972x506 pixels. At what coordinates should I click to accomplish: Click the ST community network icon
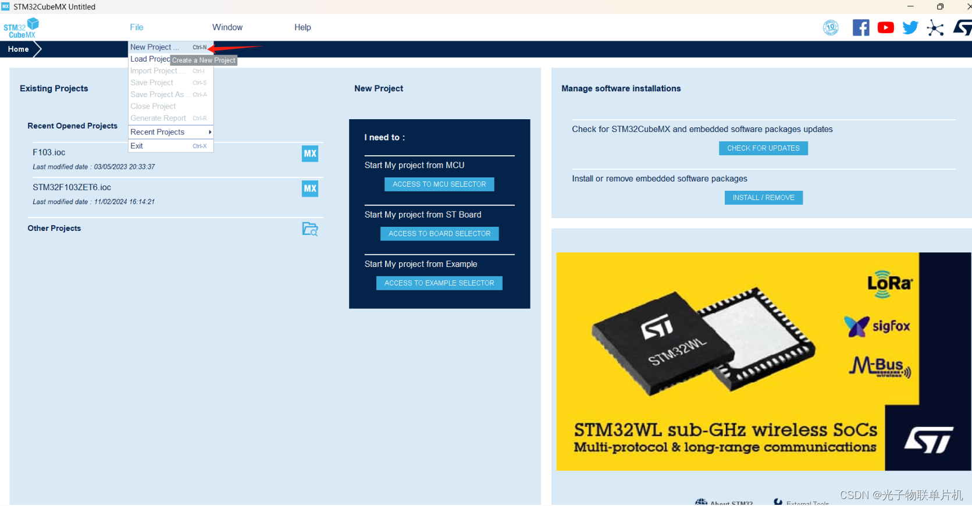click(935, 27)
